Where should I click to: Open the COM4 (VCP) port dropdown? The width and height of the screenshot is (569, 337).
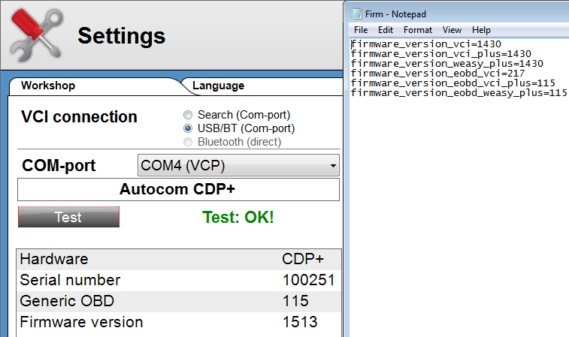coord(238,165)
